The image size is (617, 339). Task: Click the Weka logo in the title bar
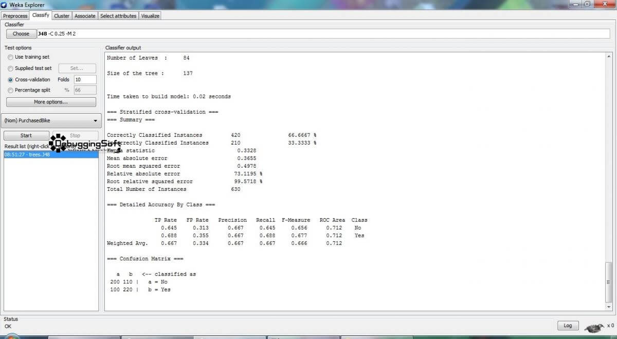[5, 5]
